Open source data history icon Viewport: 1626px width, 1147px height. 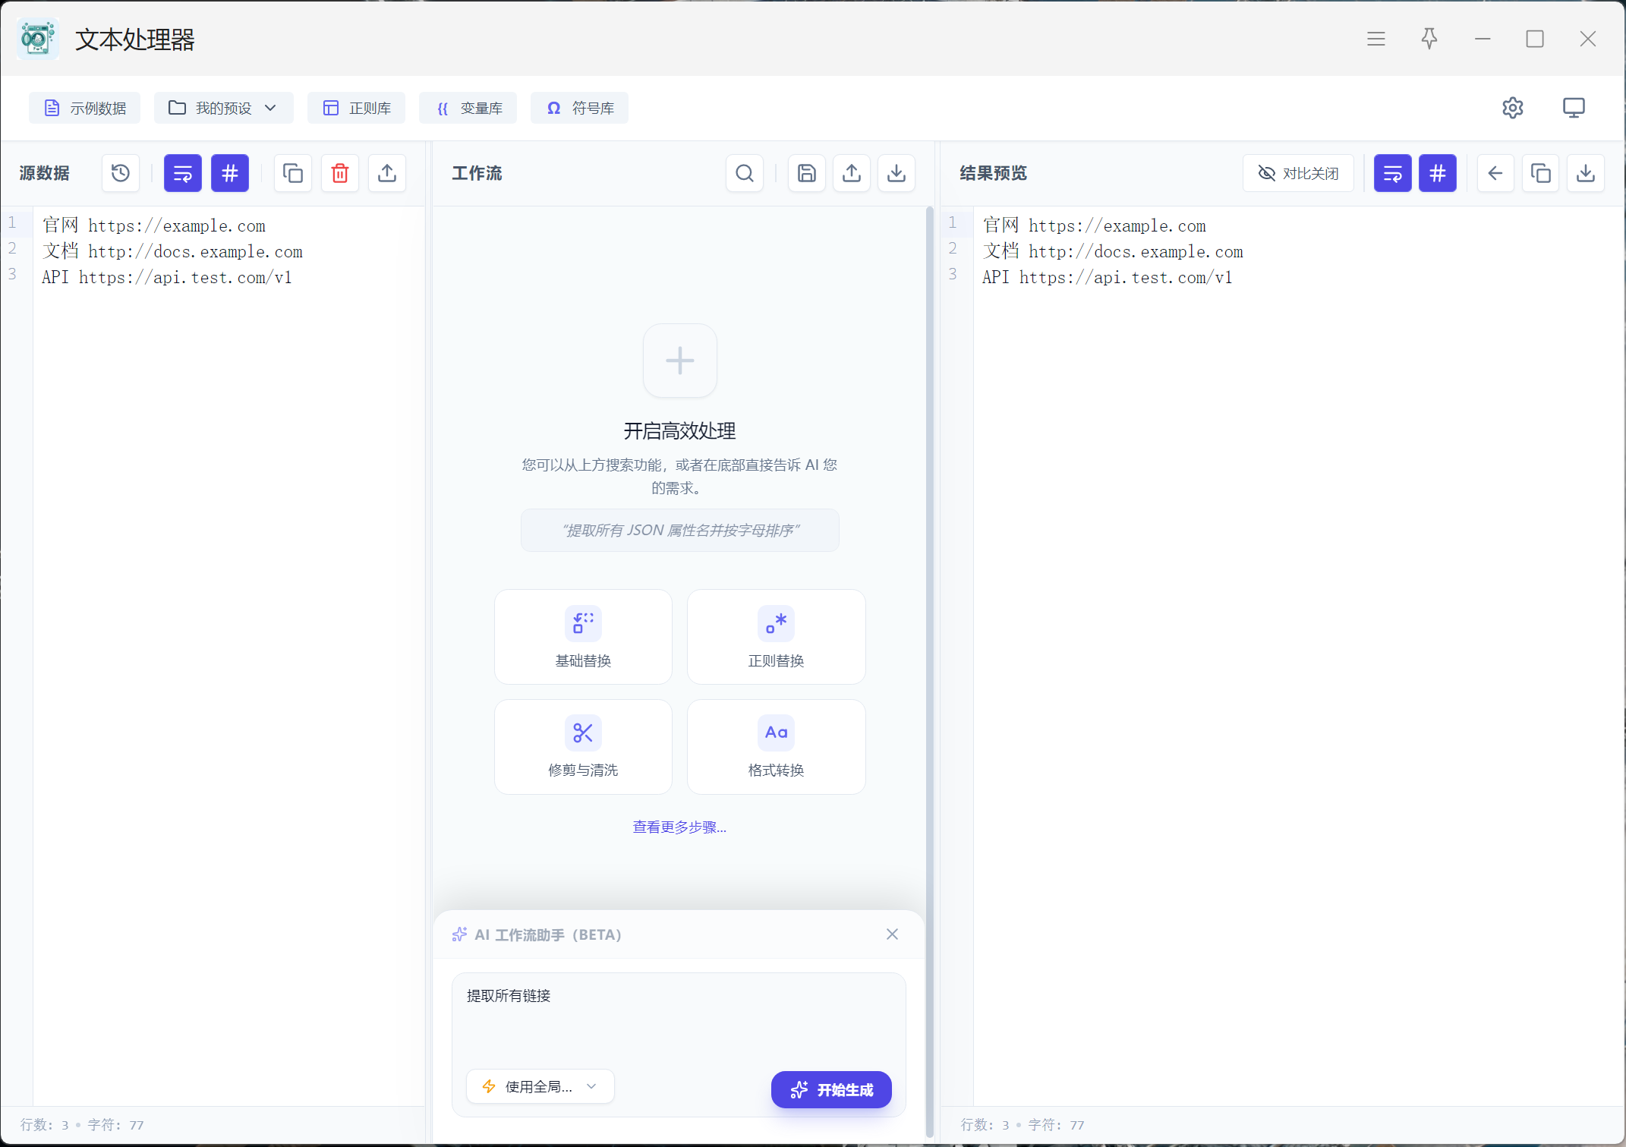[121, 173]
